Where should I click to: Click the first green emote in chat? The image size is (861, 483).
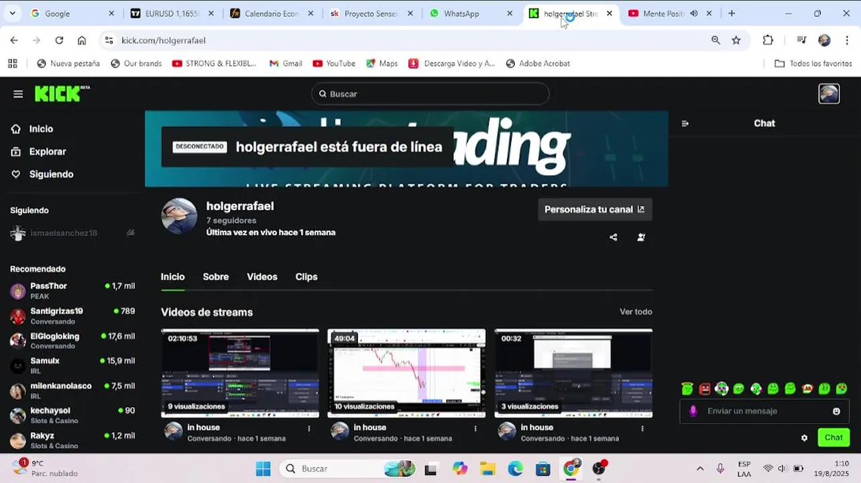pos(687,388)
